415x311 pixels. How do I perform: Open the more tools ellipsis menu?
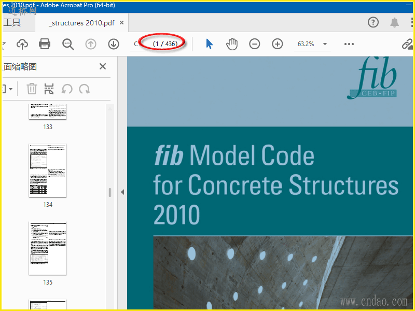click(x=349, y=44)
